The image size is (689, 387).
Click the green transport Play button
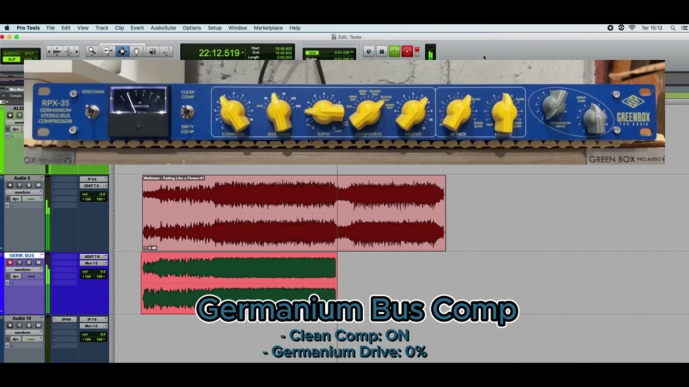click(395, 52)
